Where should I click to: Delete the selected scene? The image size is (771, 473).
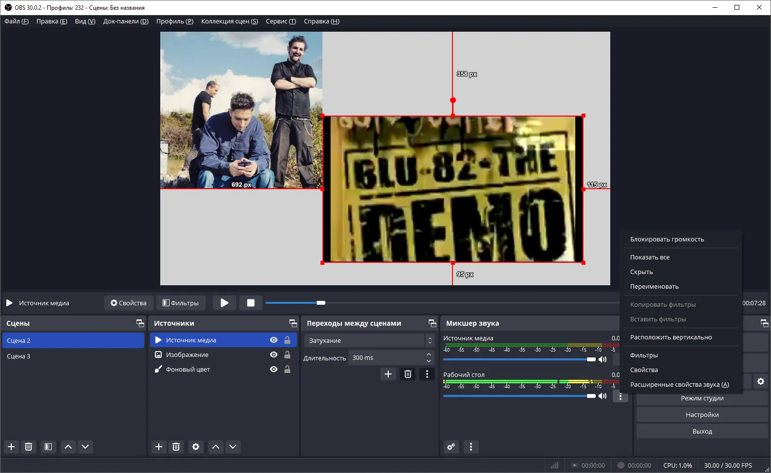tap(29, 447)
